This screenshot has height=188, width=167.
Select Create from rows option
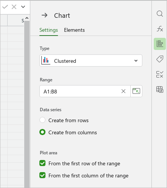click(x=64, y=120)
